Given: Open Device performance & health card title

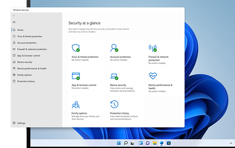Looking at the screenshot, I should coord(160,87).
